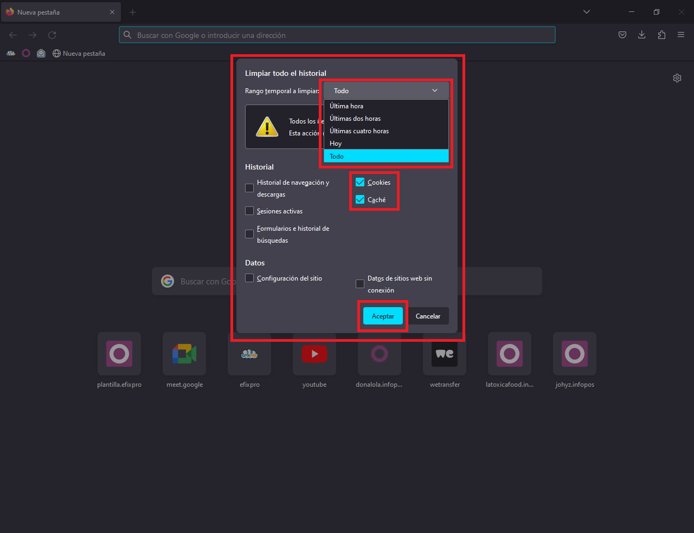Open a new tab with plus button
Image resolution: width=694 pixels, height=533 pixels.
pyautogui.click(x=133, y=12)
